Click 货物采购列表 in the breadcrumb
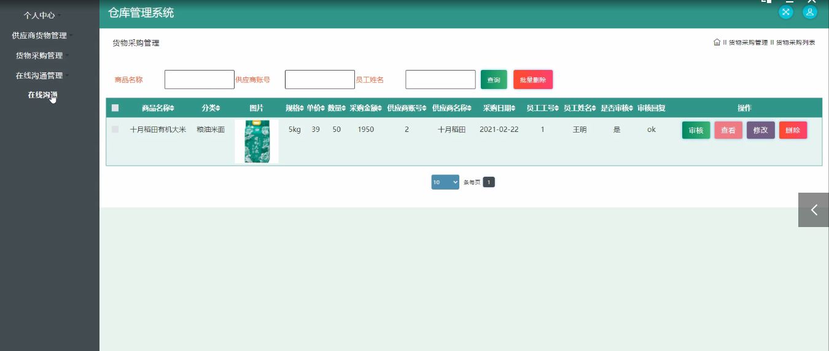 (x=796, y=43)
